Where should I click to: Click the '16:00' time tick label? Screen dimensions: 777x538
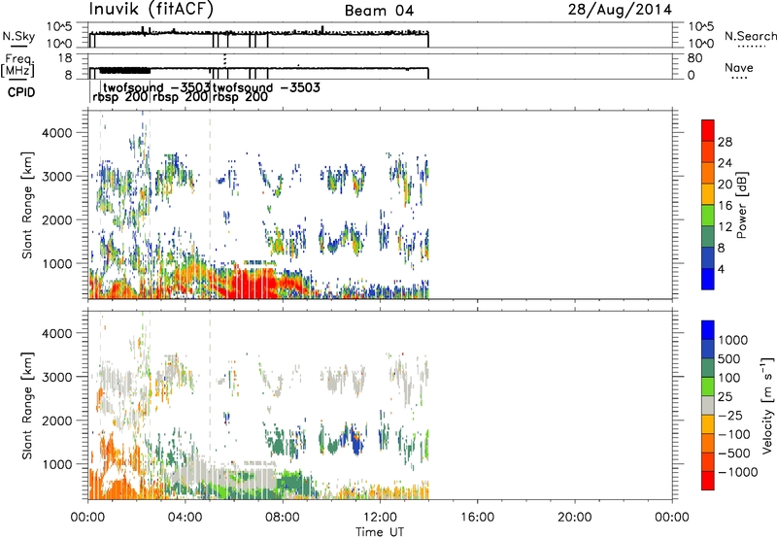477,518
